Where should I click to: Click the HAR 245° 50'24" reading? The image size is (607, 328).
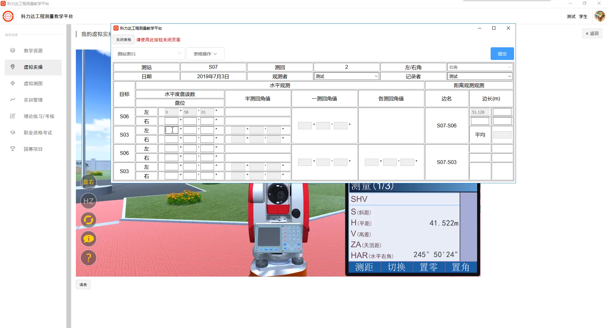(x=435, y=255)
